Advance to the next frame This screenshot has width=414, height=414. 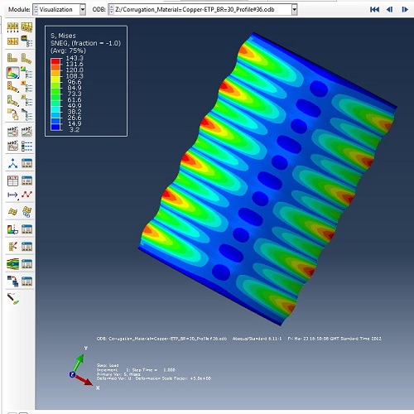[x=405, y=10]
